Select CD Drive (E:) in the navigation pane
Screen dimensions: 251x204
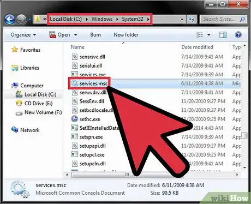[38, 103]
